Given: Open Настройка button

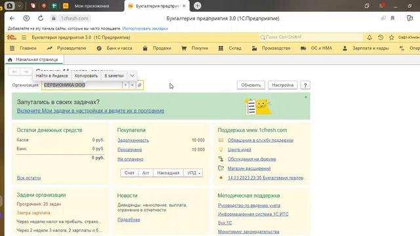Looking at the screenshot, I should 283,85.
